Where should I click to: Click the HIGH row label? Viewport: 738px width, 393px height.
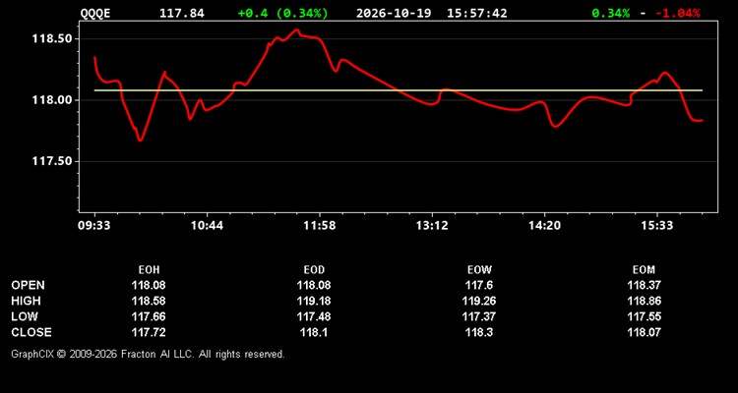[26, 301]
